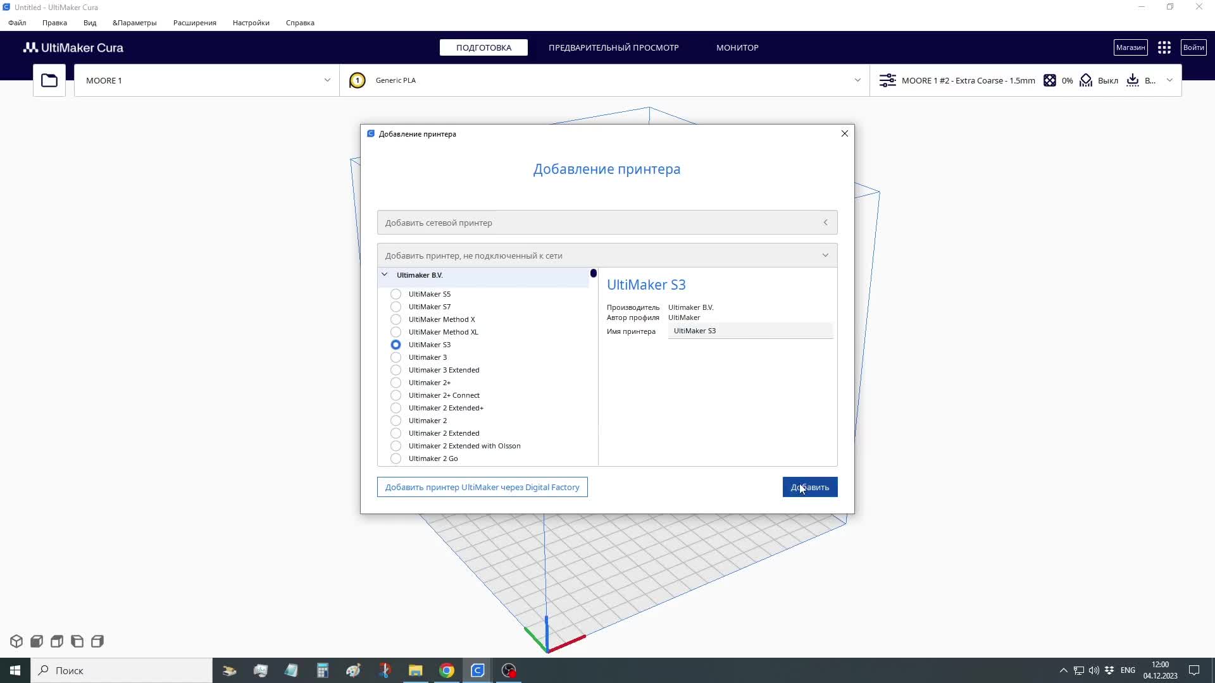
Task: Open the Магазин marketplace button
Action: coord(1130,47)
